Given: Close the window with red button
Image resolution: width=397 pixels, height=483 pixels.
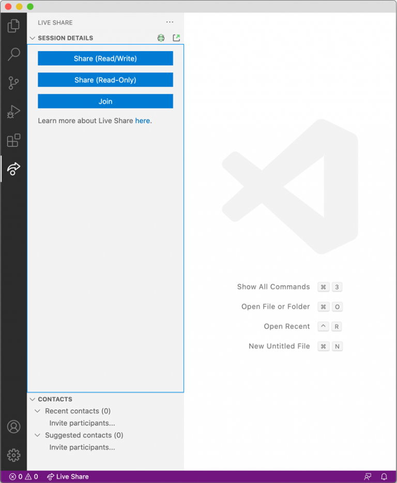Looking at the screenshot, I should click(8, 7).
